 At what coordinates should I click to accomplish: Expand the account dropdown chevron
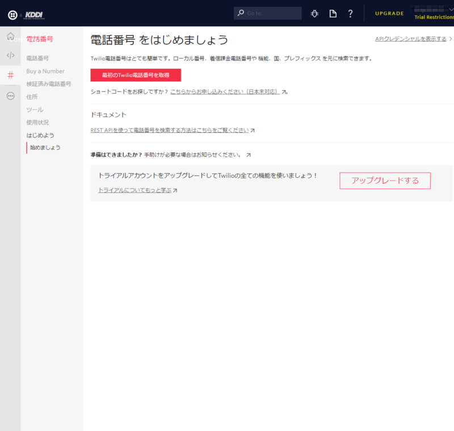[451, 9]
